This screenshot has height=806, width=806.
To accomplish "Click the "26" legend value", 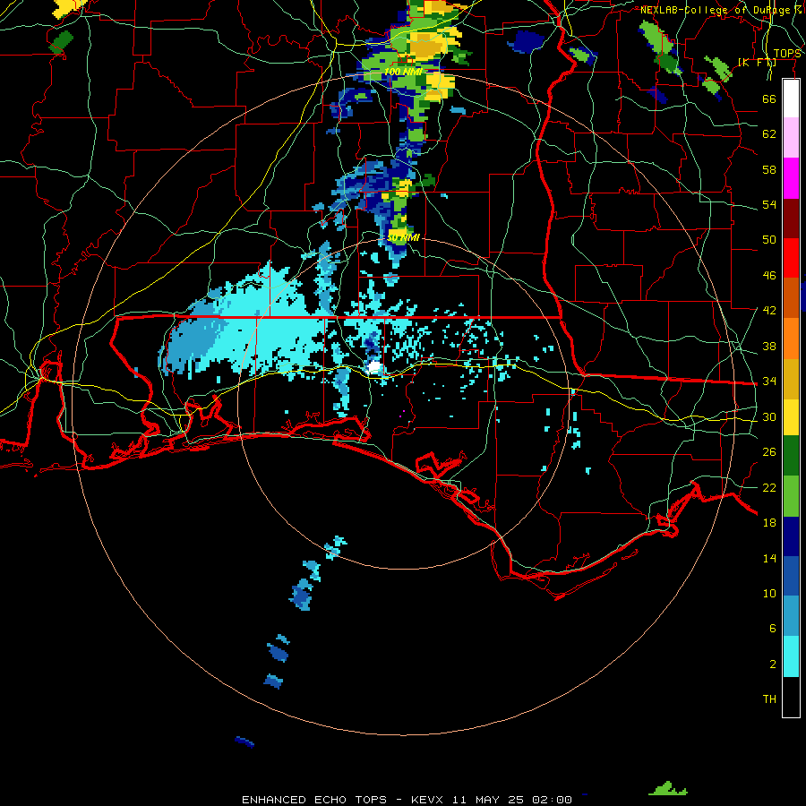I will point(769,452).
